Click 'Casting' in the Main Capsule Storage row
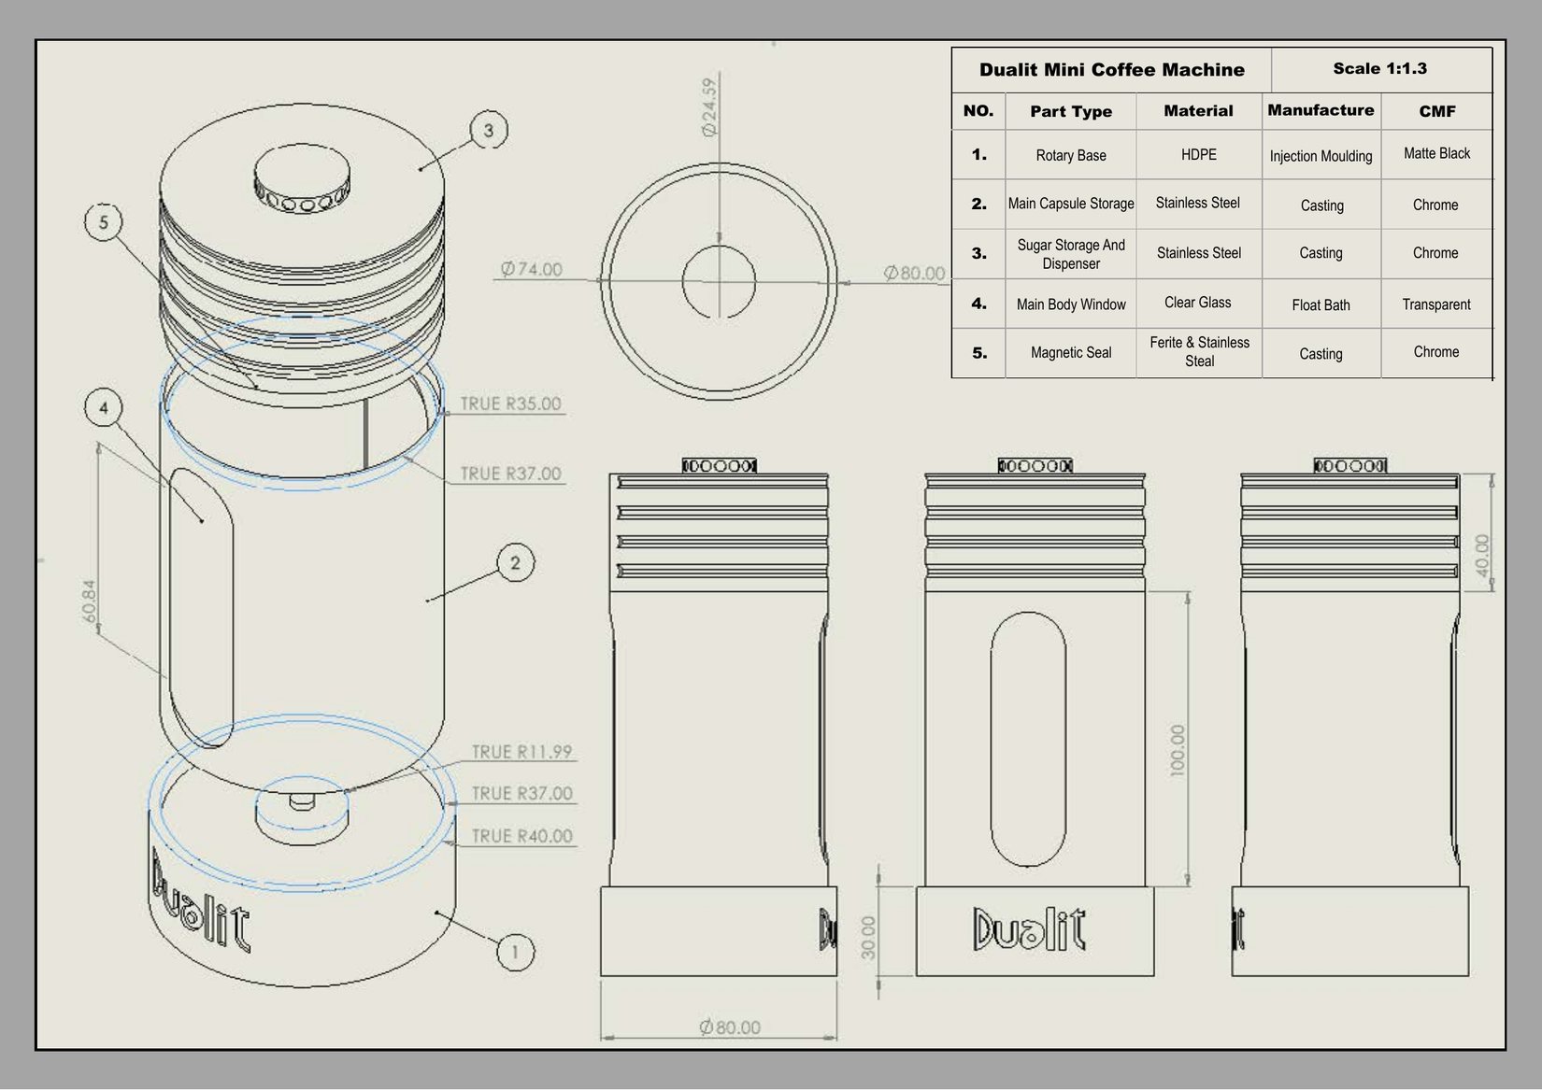Image resolution: width=1542 pixels, height=1090 pixels. [1321, 205]
